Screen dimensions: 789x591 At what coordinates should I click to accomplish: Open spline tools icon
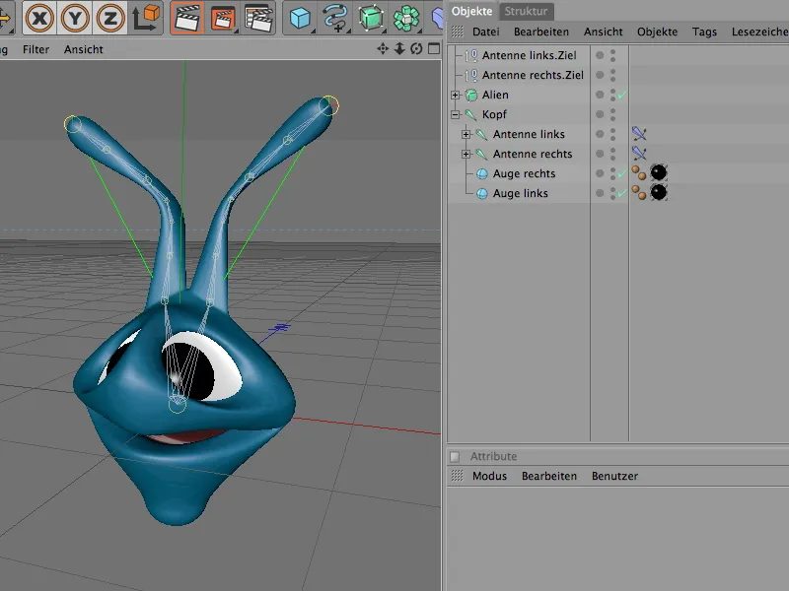tap(335, 18)
